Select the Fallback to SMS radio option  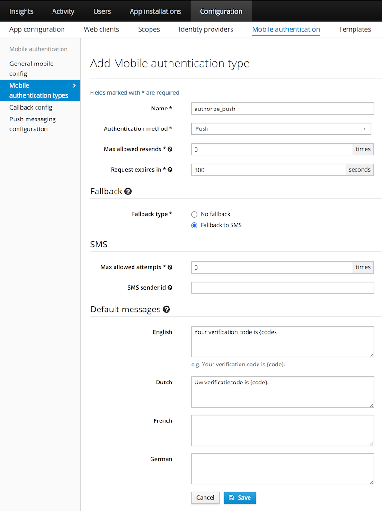coord(194,225)
